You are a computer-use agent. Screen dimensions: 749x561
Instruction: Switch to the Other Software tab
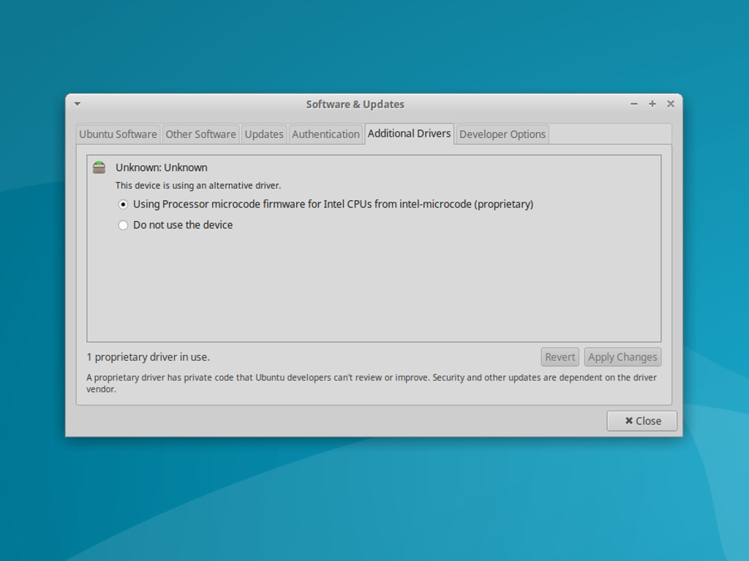(200, 134)
